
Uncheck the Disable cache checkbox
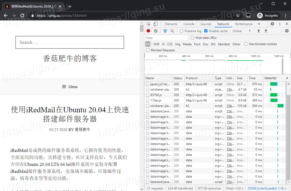click(206, 31)
